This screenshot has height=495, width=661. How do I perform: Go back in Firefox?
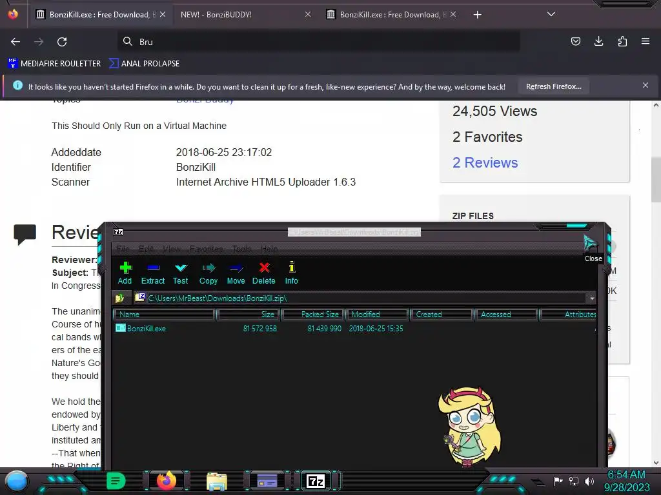point(15,42)
